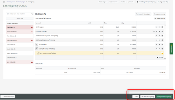This screenshot has height=100, width=175.
Task: Select employee Tina Ottesen (2)
Action: point(20,36)
